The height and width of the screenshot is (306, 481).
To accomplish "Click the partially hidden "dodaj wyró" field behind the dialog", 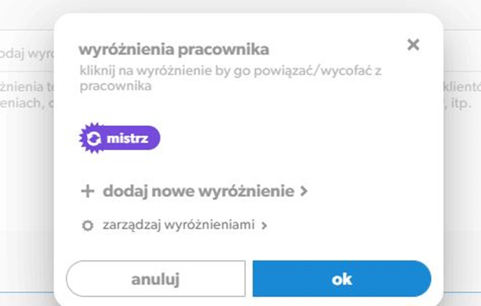I will pos(27,54).
